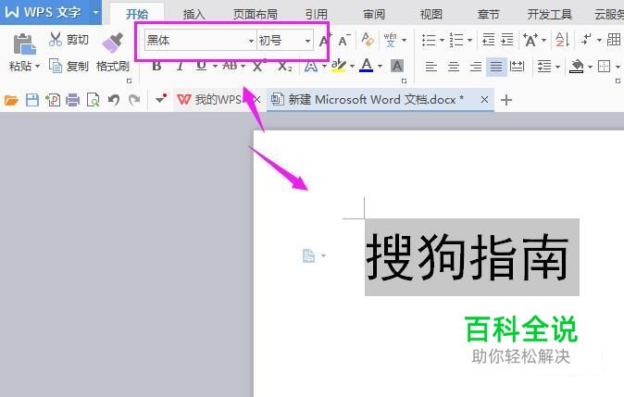Decrease paragraph indent

click(488, 40)
